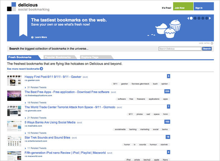Click the marketing tag

click(145, 129)
